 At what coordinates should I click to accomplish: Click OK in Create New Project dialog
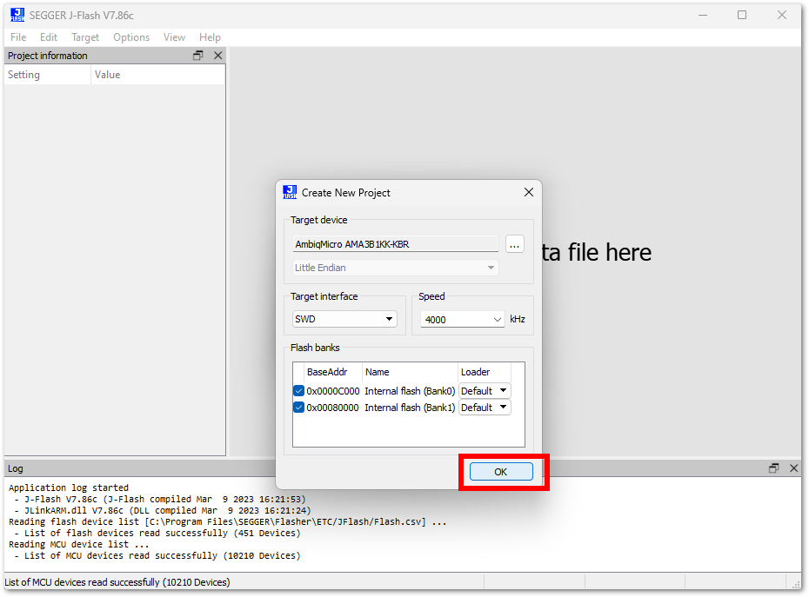pos(501,472)
